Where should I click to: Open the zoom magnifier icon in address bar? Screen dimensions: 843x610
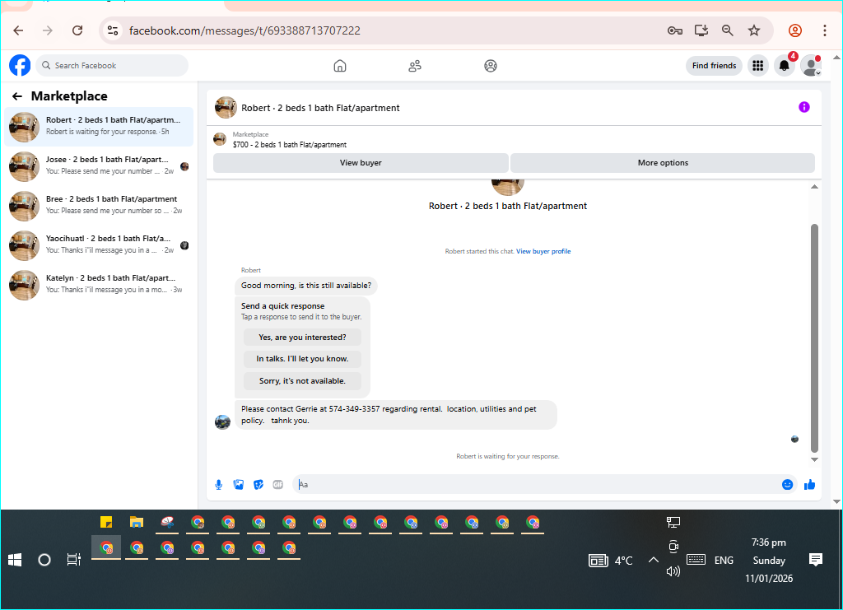[728, 30]
